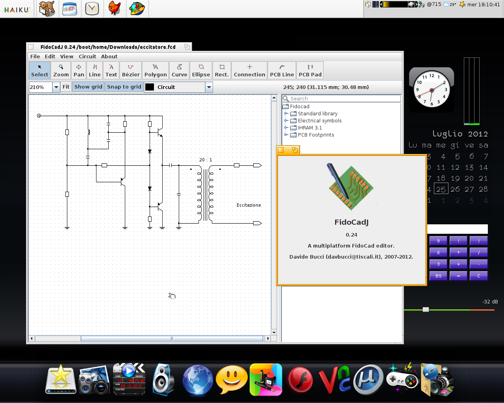Toggle Snap to grid

[124, 87]
